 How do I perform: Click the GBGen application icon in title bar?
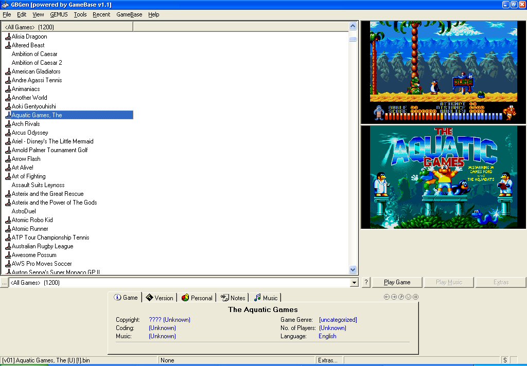tap(5, 5)
